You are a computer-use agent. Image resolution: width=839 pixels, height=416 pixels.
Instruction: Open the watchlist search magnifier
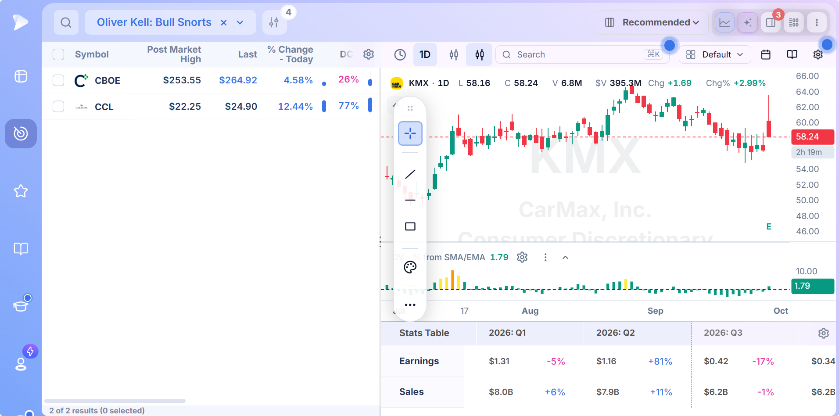pos(66,22)
